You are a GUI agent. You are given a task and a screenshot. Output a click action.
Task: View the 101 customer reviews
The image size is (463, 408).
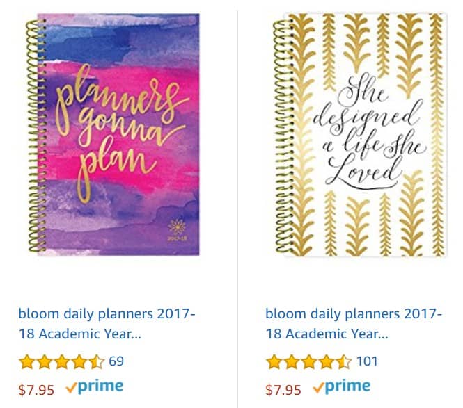[367, 361]
